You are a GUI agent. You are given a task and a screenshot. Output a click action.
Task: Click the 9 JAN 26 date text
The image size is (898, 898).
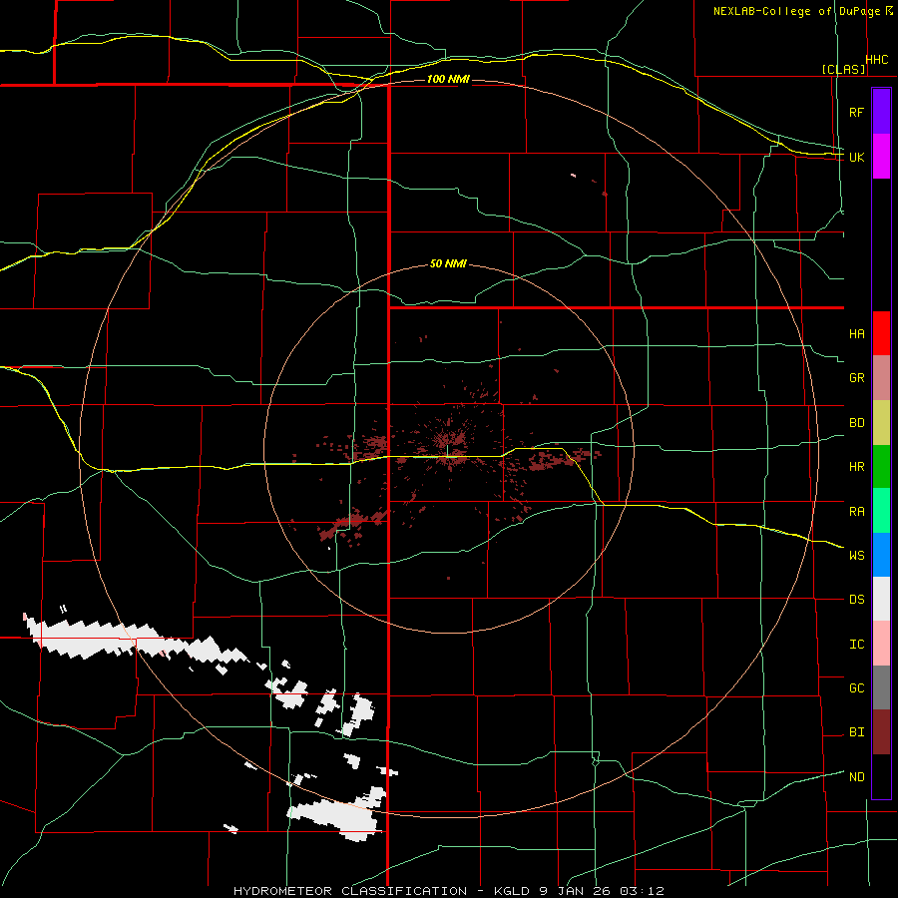[x=576, y=891]
